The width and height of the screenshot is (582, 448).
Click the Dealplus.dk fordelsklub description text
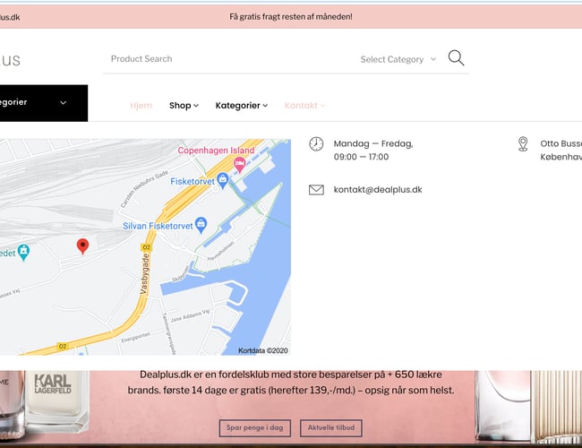[291, 383]
